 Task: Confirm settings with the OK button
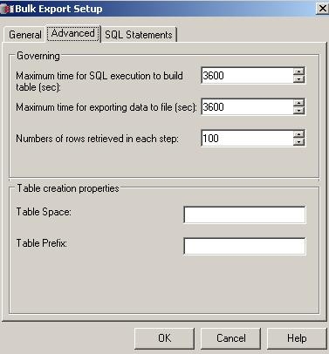click(164, 338)
